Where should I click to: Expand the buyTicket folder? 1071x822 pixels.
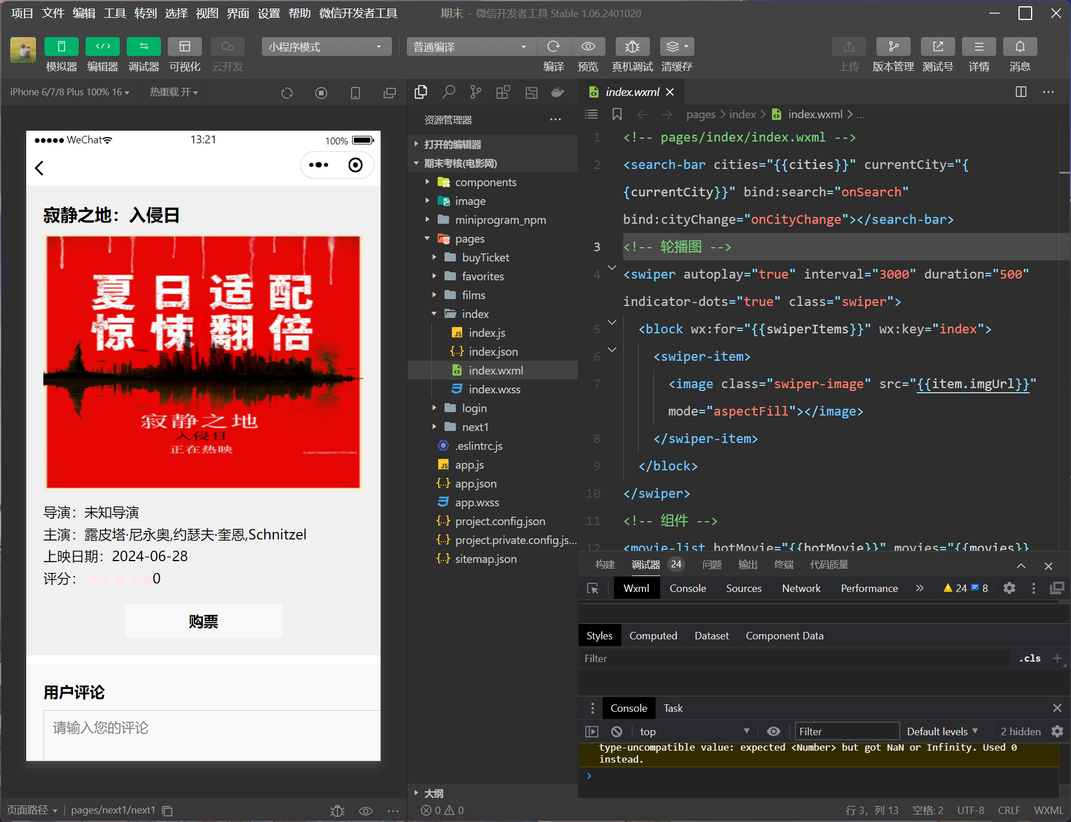point(434,257)
